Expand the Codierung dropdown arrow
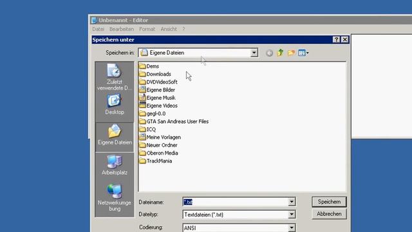Viewport: 412px width, 232px height. pos(292,227)
